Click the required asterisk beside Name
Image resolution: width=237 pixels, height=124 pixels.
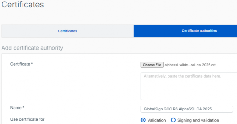(23, 108)
